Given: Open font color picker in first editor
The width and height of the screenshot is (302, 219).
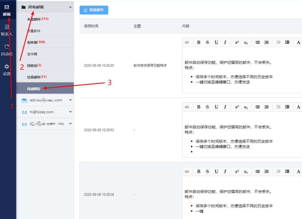Looking at the screenshot, I should click(x=298, y=42).
